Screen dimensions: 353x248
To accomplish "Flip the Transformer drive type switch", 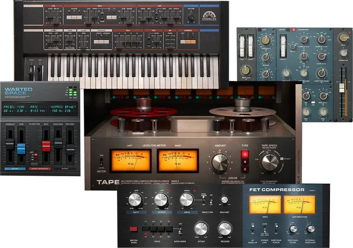I will tap(203, 200).
